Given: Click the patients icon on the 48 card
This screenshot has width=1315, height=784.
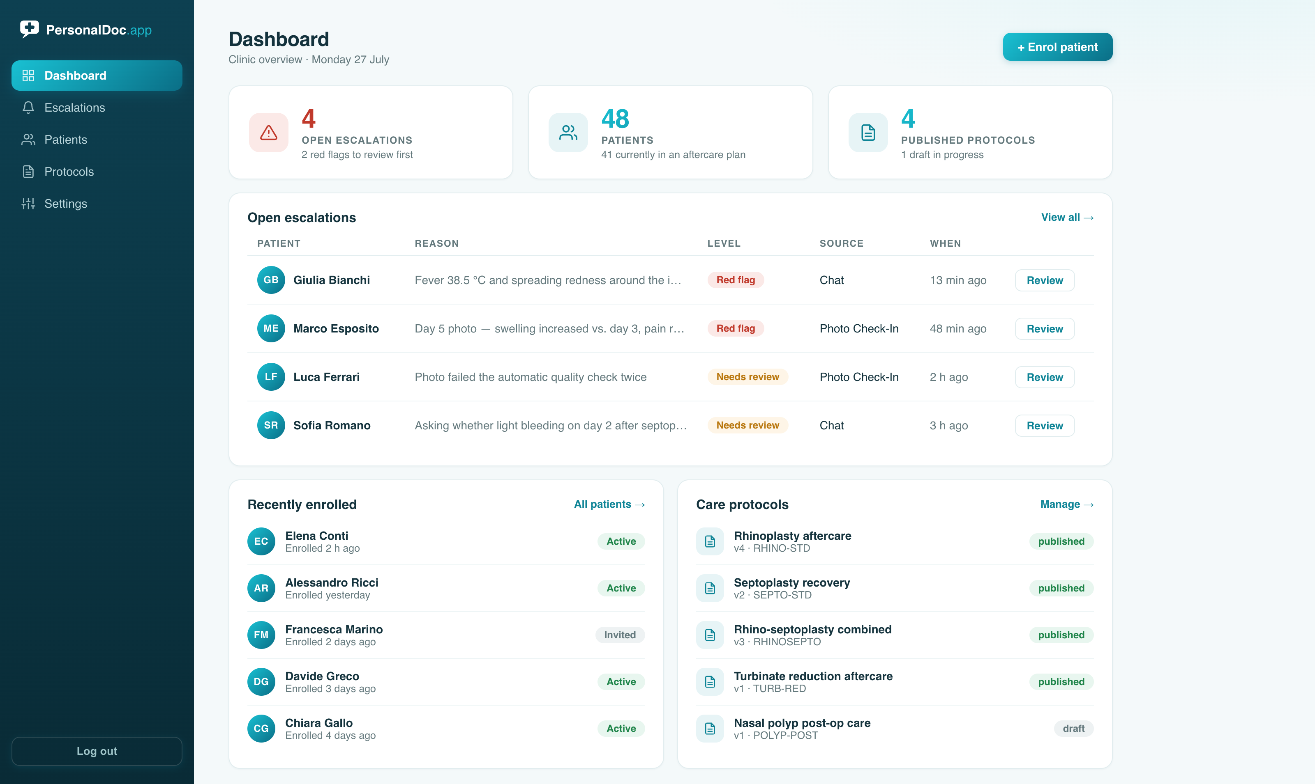Looking at the screenshot, I should (x=568, y=133).
